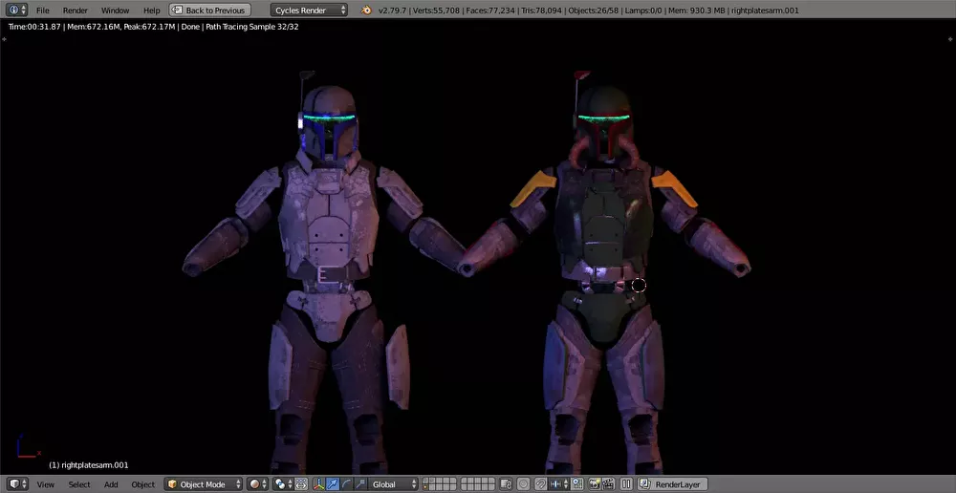Select the rotate manipulator arc
Image resolution: width=956 pixels, height=493 pixels.
tap(346, 484)
